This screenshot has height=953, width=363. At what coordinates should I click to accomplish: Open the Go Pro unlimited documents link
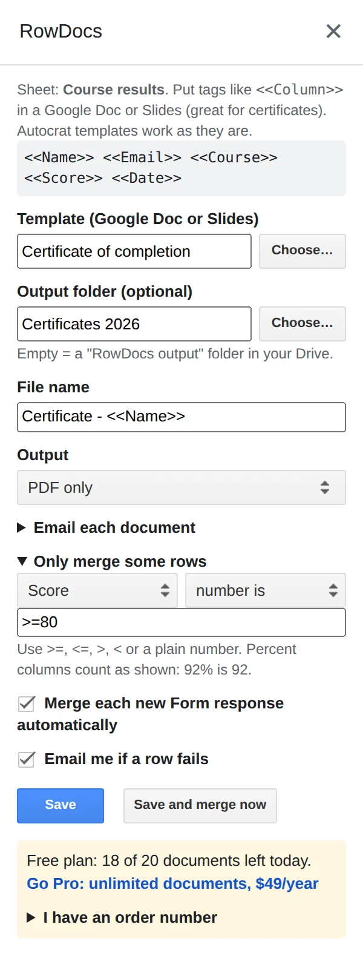tap(172, 883)
